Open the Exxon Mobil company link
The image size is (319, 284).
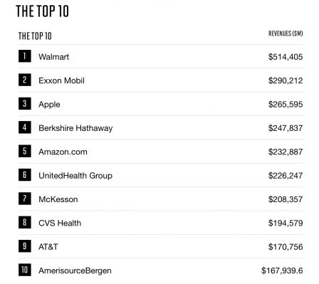coord(61,80)
